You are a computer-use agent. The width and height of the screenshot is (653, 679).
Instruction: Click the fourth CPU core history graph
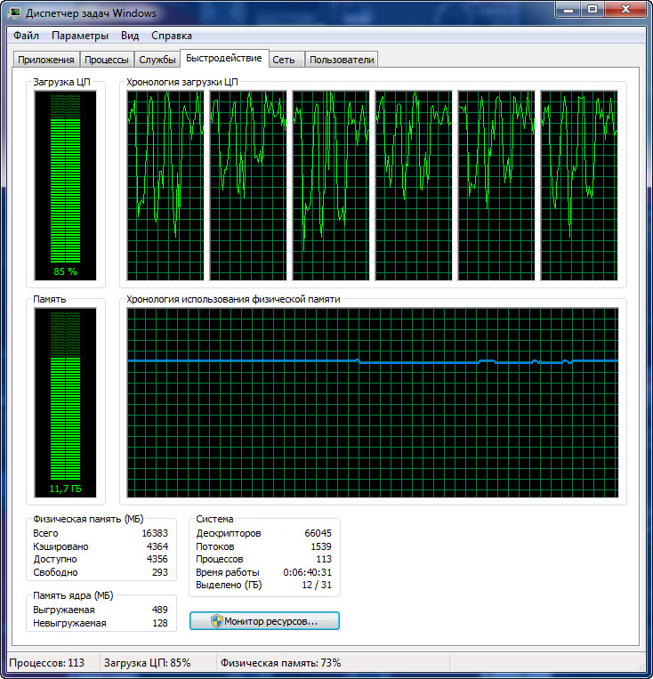pos(414,185)
